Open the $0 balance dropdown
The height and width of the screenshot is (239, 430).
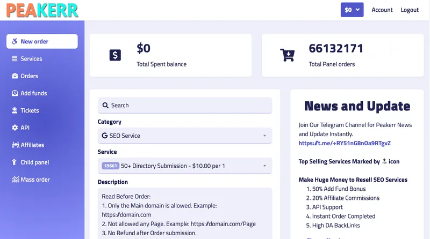coord(352,10)
